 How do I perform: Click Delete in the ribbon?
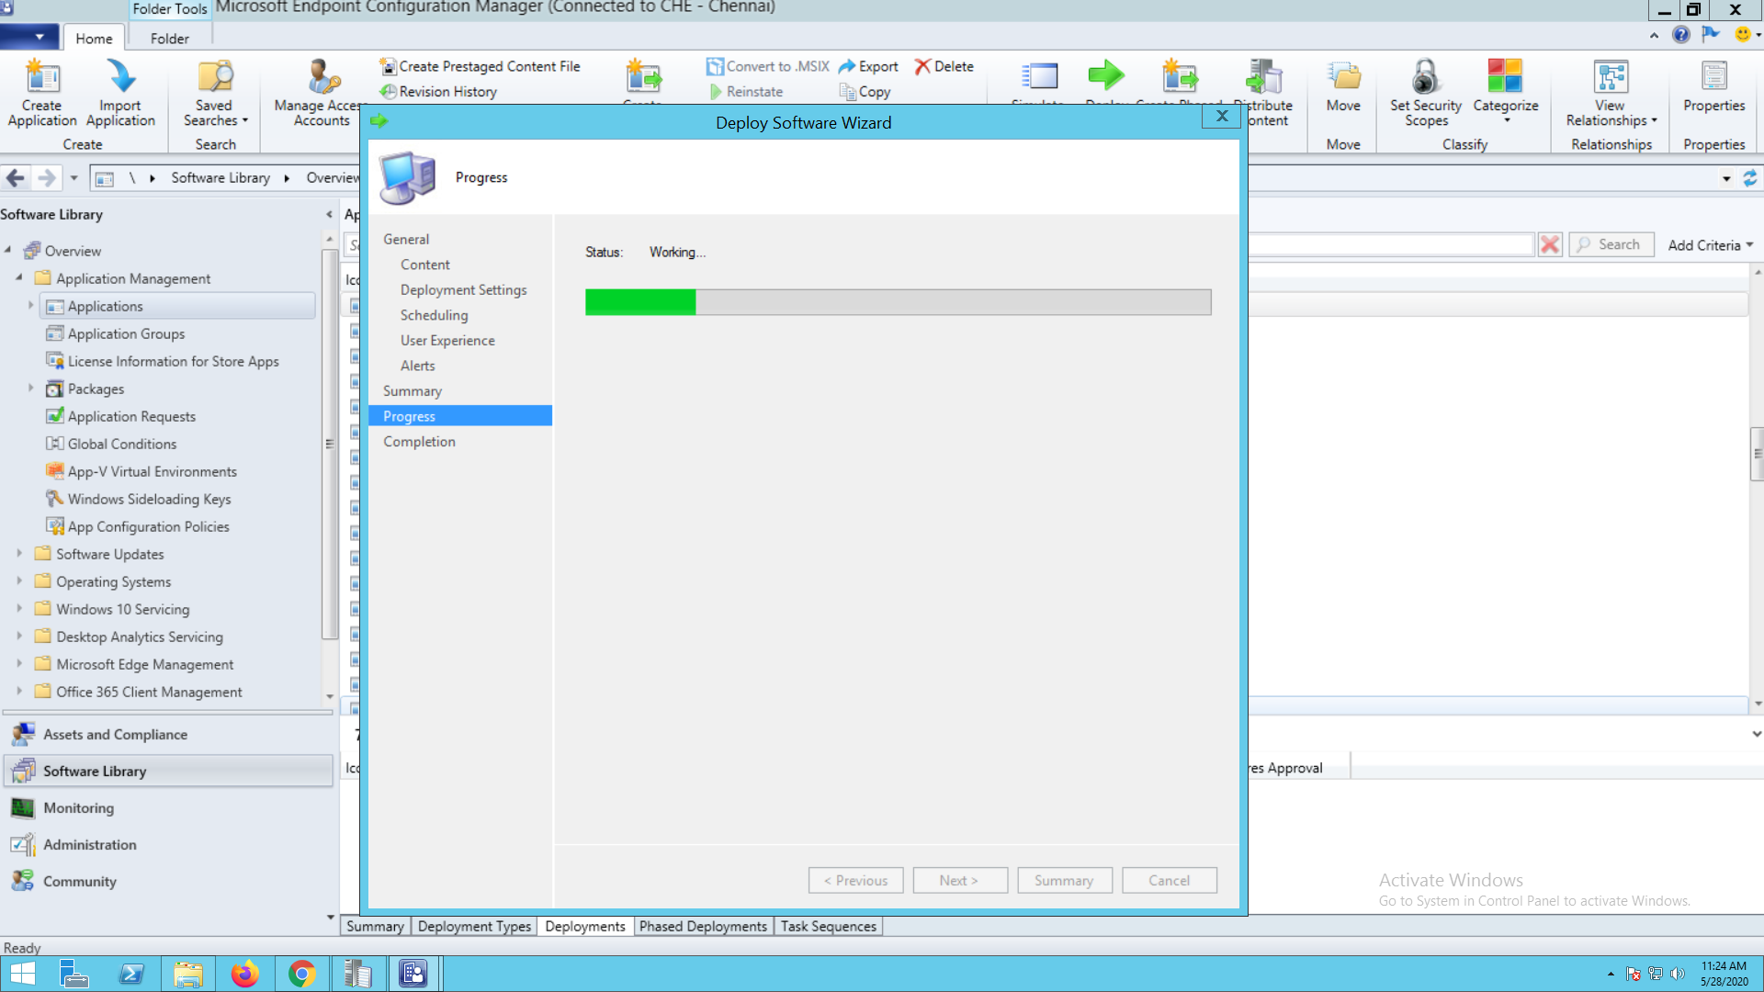[944, 66]
